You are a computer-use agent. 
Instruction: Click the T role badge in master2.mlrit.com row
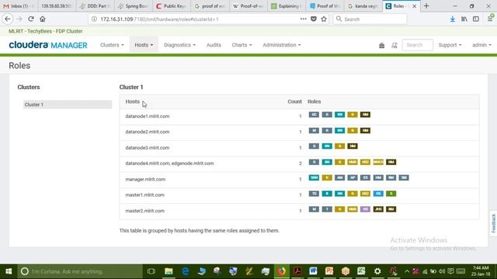point(327,209)
